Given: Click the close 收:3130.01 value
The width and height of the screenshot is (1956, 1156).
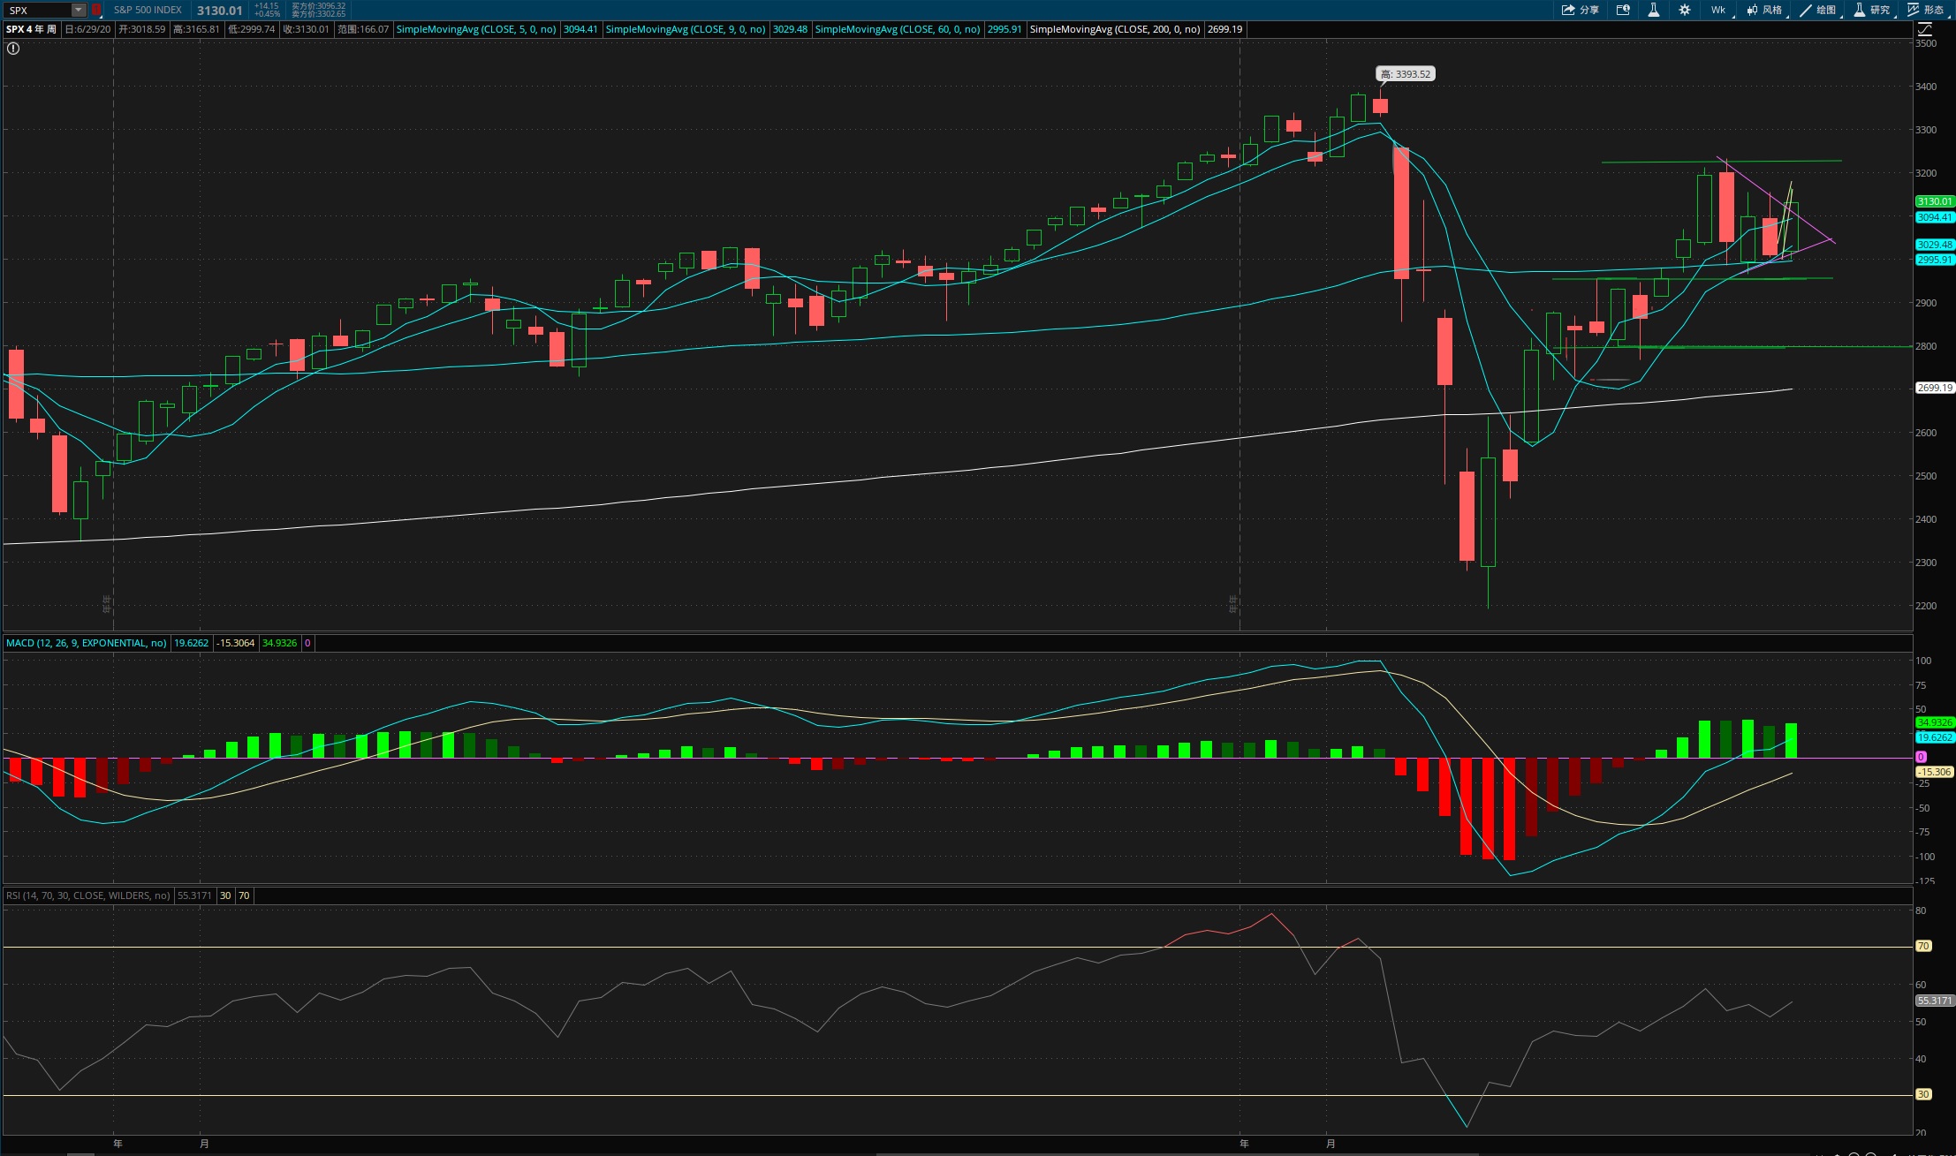Looking at the screenshot, I should click(306, 29).
